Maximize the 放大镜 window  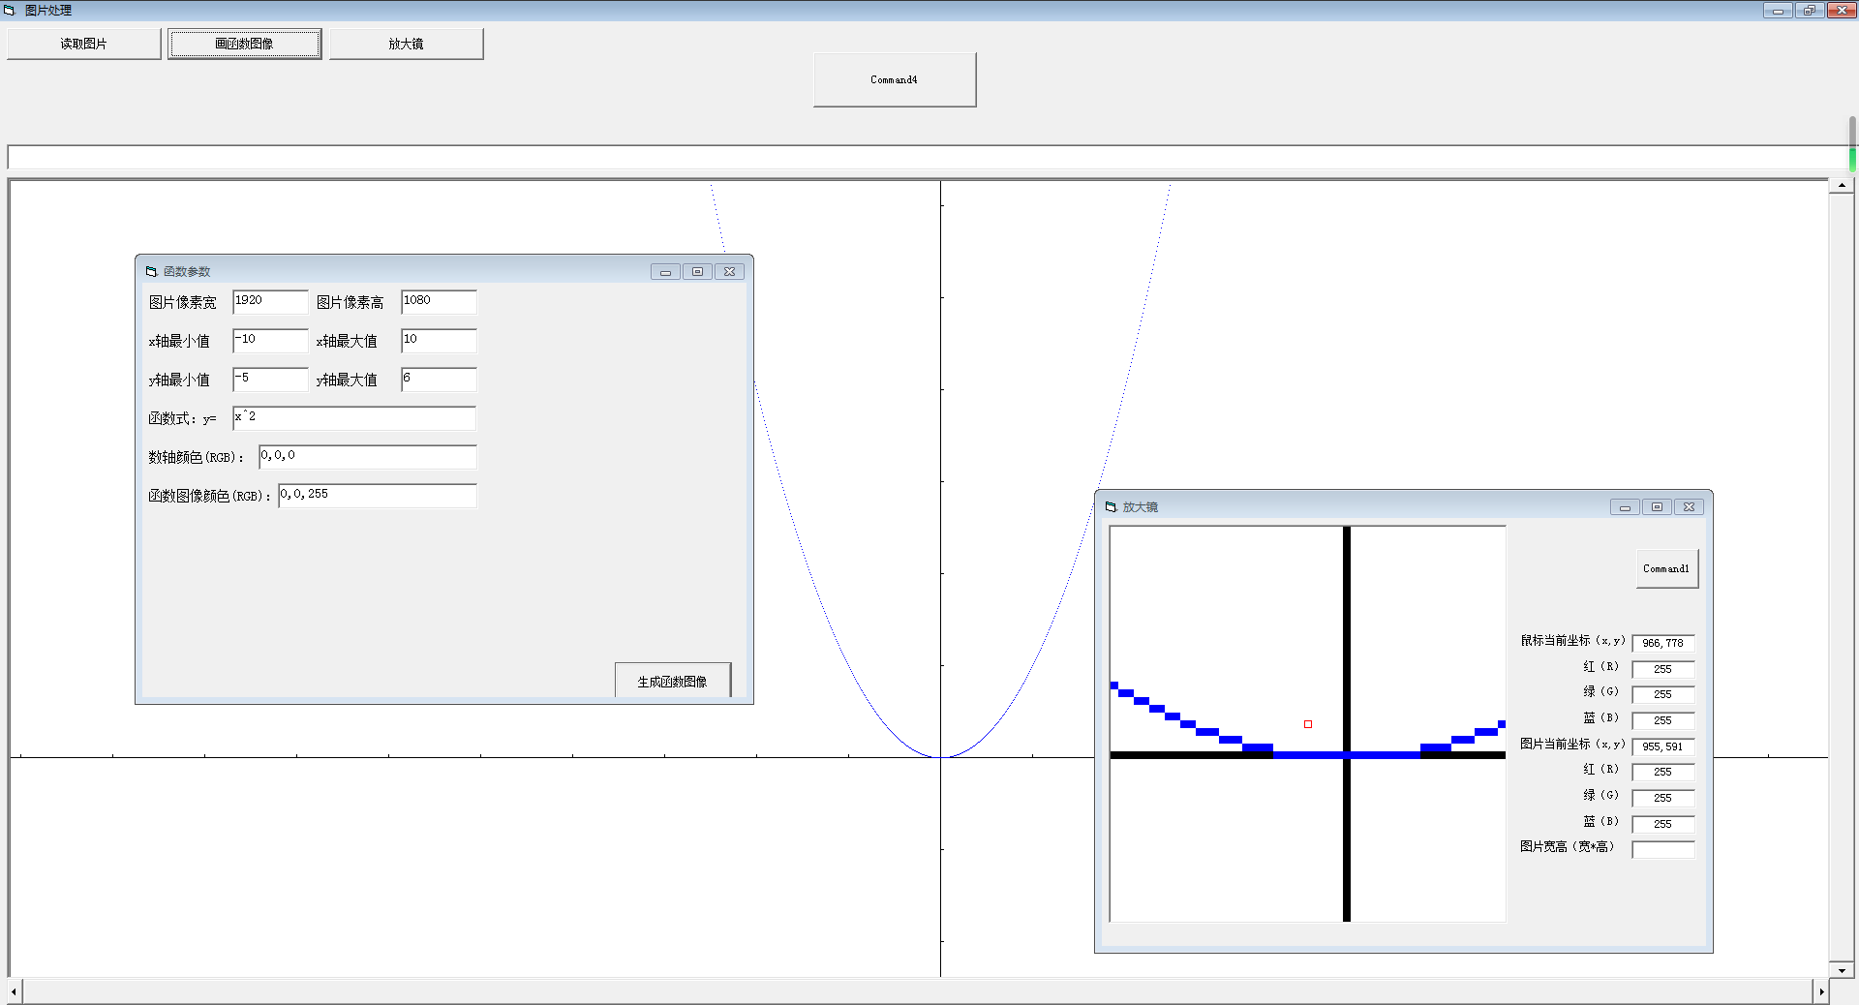click(x=1657, y=507)
